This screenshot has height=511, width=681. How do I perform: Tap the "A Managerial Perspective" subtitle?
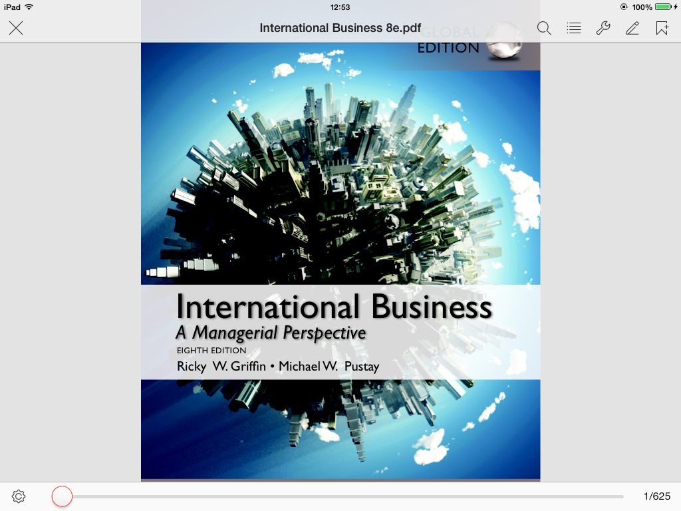point(271,333)
